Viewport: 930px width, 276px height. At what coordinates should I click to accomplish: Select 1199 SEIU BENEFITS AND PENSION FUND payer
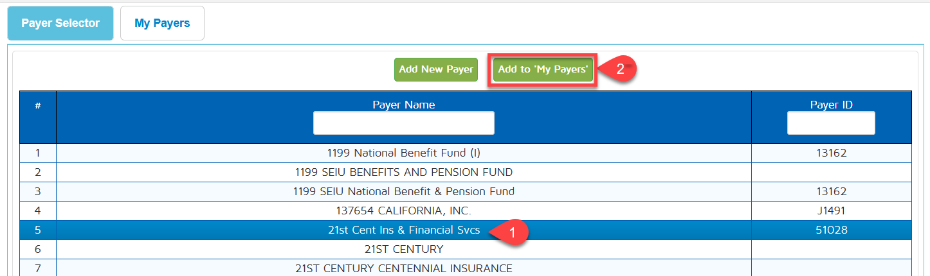(x=403, y=172)
